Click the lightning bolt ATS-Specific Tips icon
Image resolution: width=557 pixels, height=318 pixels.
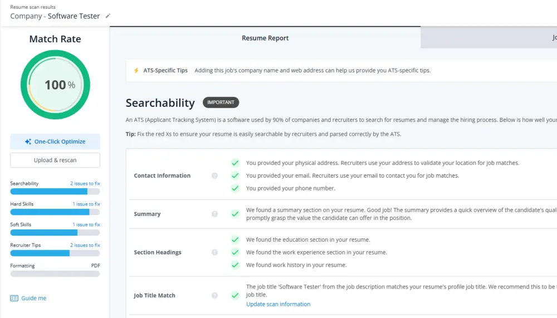pos(136,70)
